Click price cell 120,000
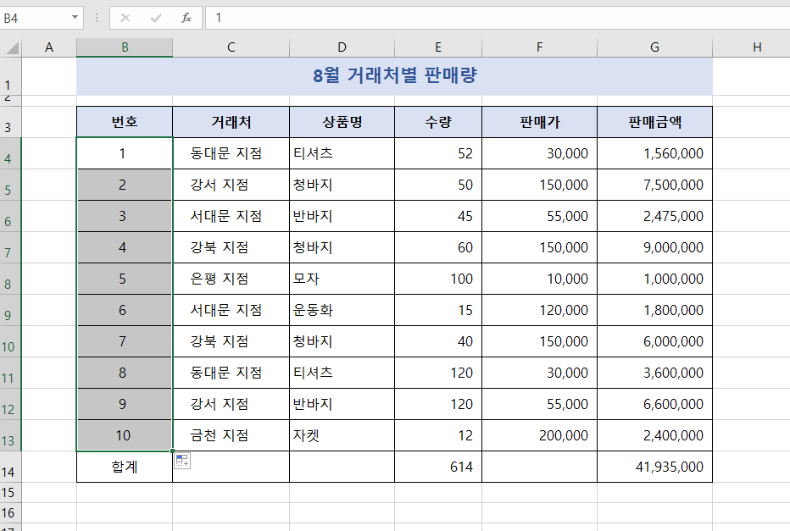The image size is (790, 531). (x=539, y=310)
